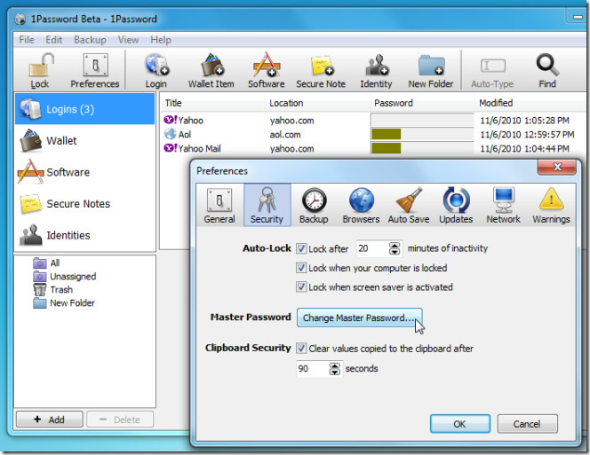Open the Wallet category in the sidebar
590x455 pixels.
[85, 140]
